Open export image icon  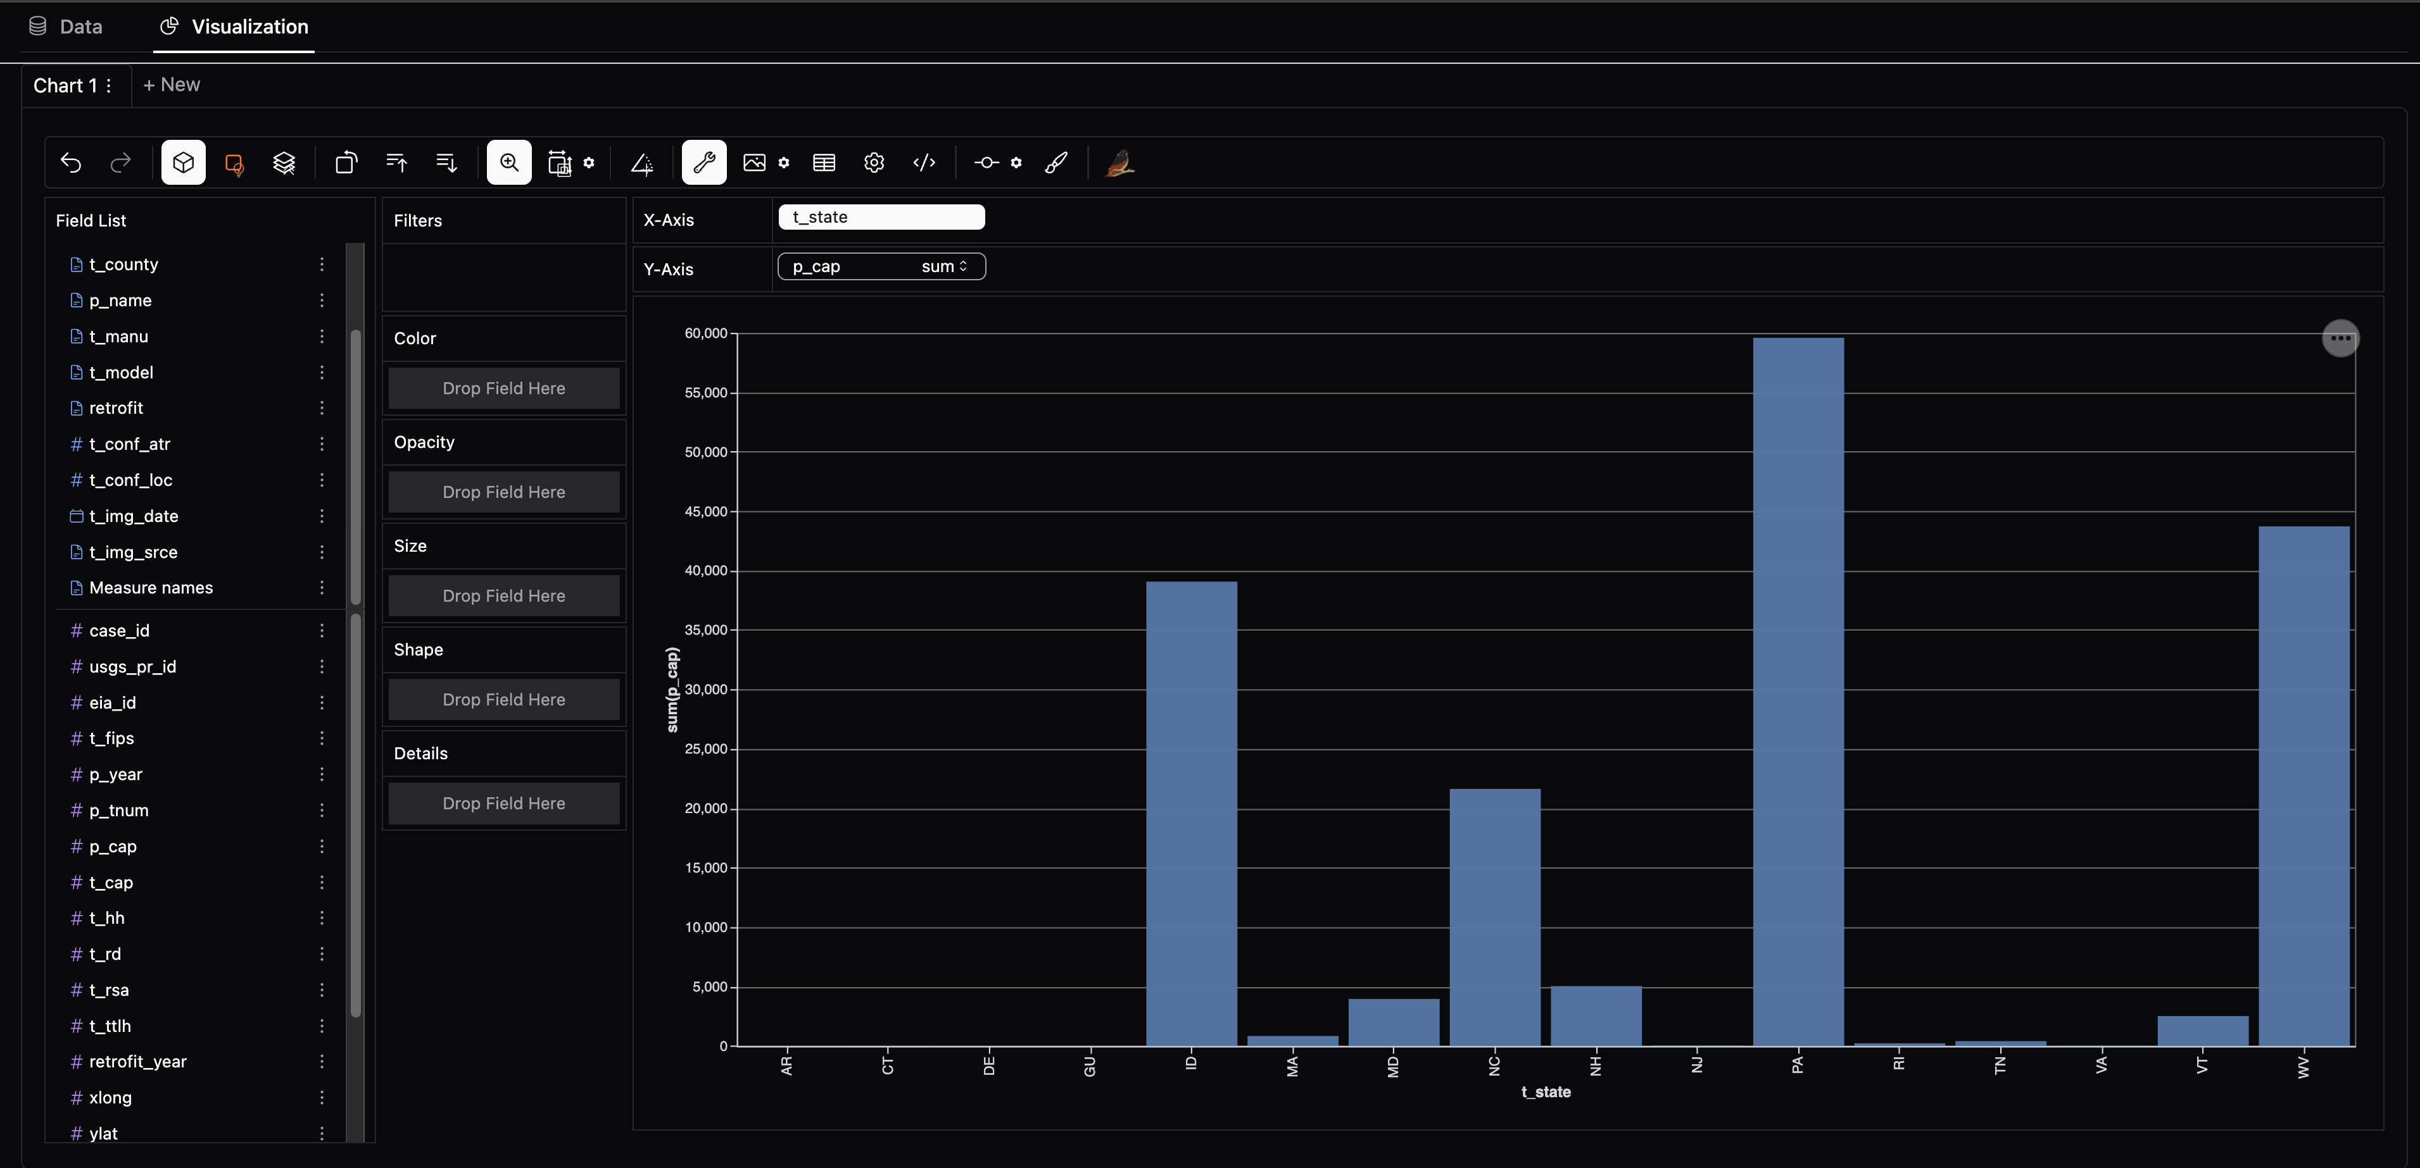pos(753,163)
